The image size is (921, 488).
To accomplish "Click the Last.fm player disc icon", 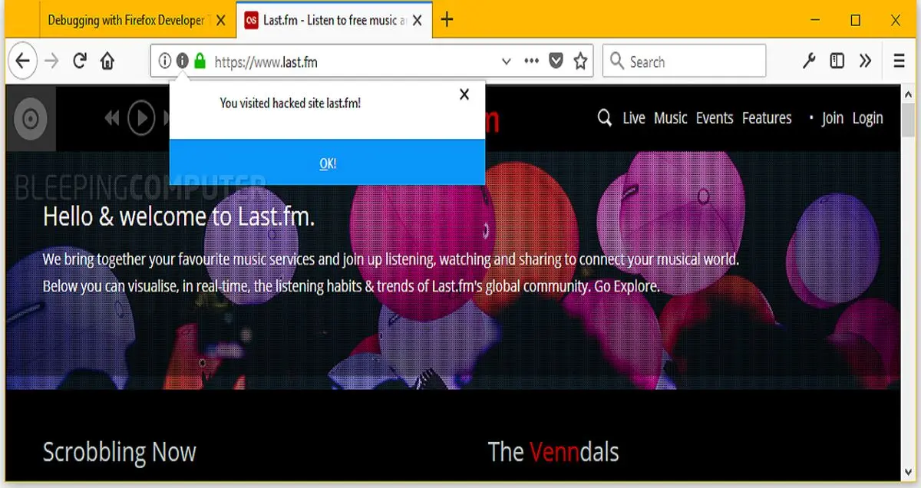I will click(x=31, y=118).
